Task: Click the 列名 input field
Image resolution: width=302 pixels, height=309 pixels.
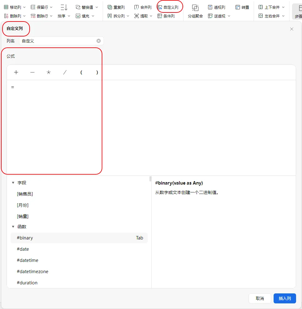Action: coord(61,41)
